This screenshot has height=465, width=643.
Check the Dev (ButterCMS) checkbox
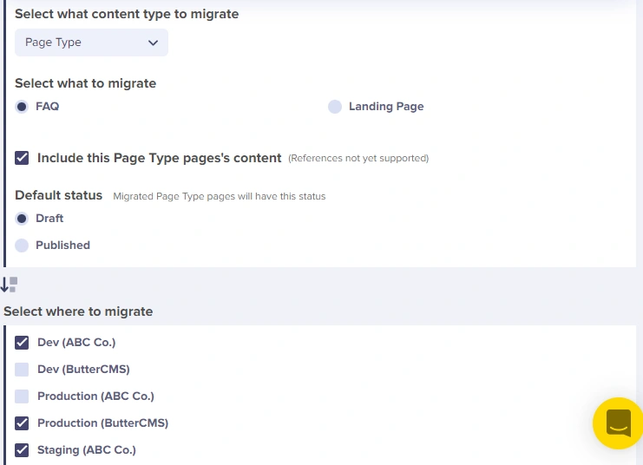23,370
